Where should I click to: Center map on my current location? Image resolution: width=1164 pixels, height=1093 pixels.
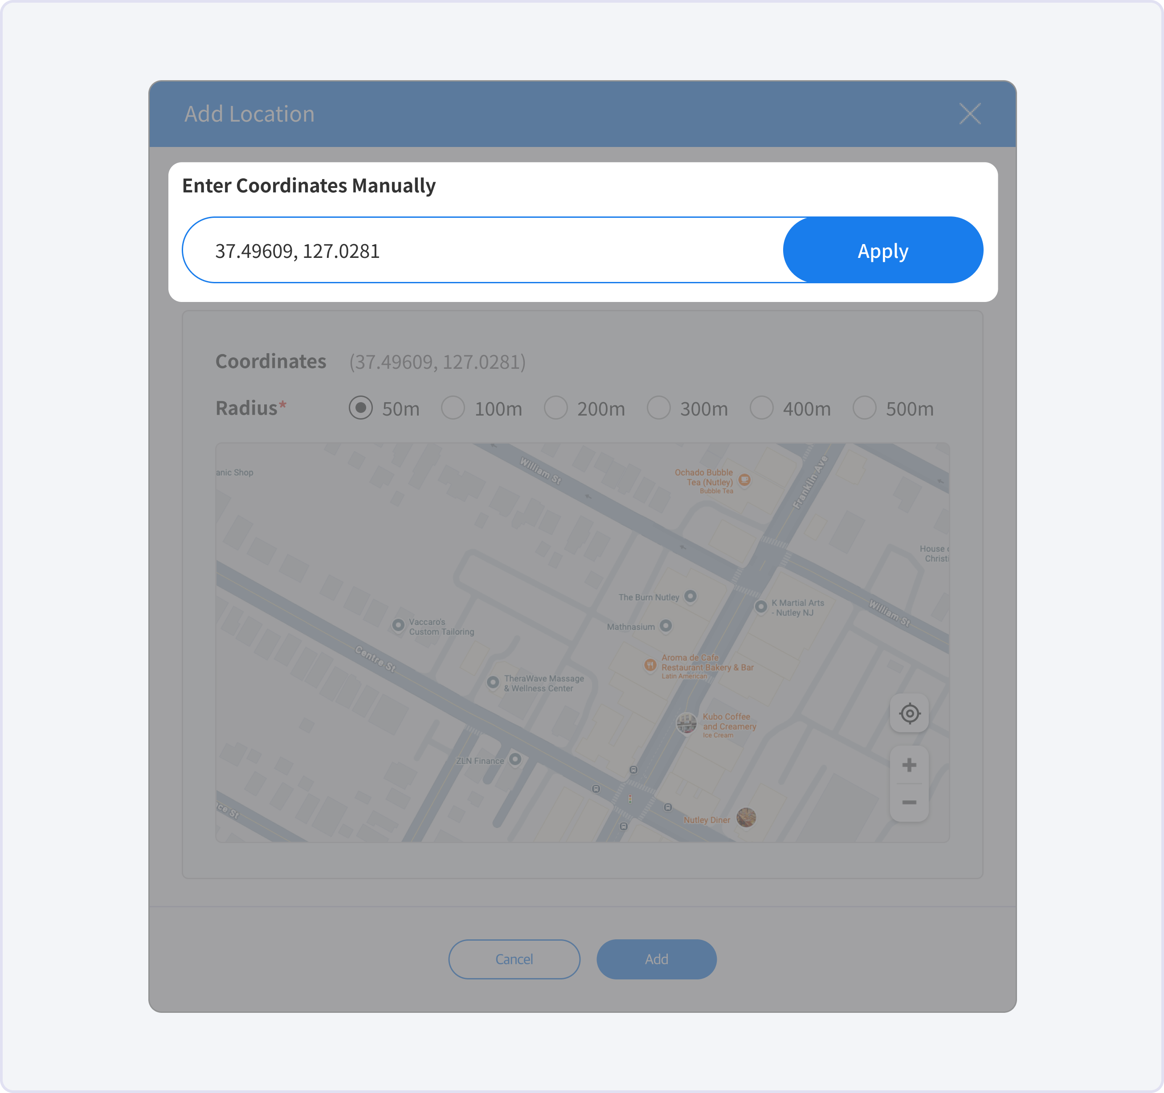[909, 714]
